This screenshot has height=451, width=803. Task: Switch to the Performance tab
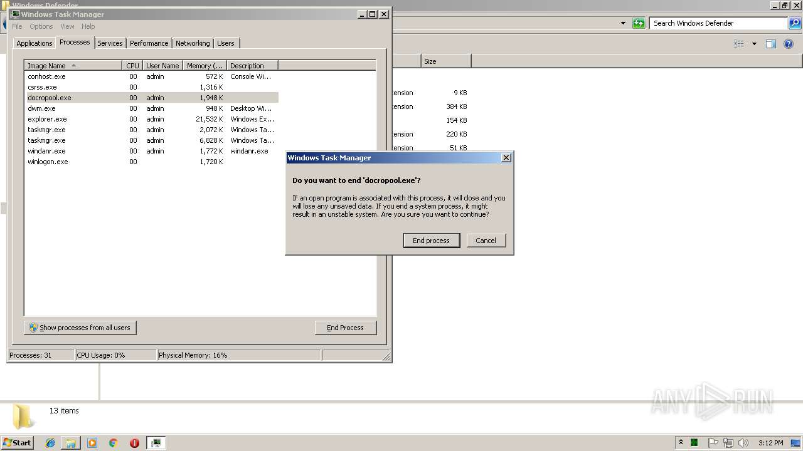click(149, 43)
